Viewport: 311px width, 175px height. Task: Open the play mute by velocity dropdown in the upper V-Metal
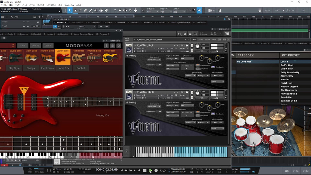pos(190,76)
